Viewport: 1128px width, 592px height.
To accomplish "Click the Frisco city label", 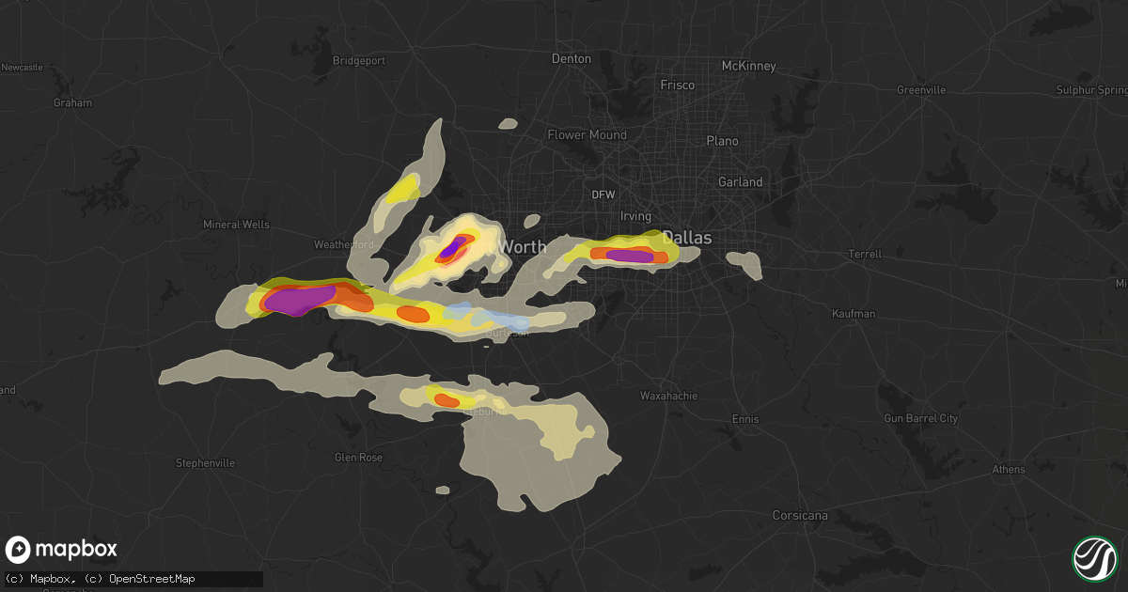I will point(677,85).
